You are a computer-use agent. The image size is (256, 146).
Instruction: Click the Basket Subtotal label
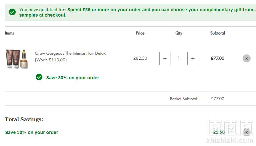point(184,99)
